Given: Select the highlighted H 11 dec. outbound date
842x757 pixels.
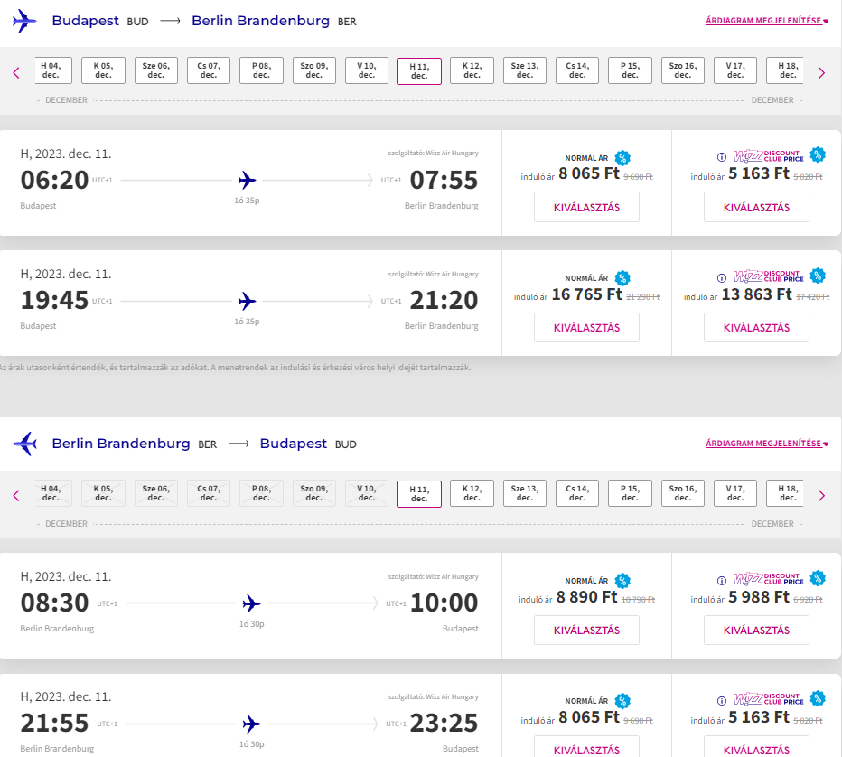Looking at the screenshot, I should (419, 71).
